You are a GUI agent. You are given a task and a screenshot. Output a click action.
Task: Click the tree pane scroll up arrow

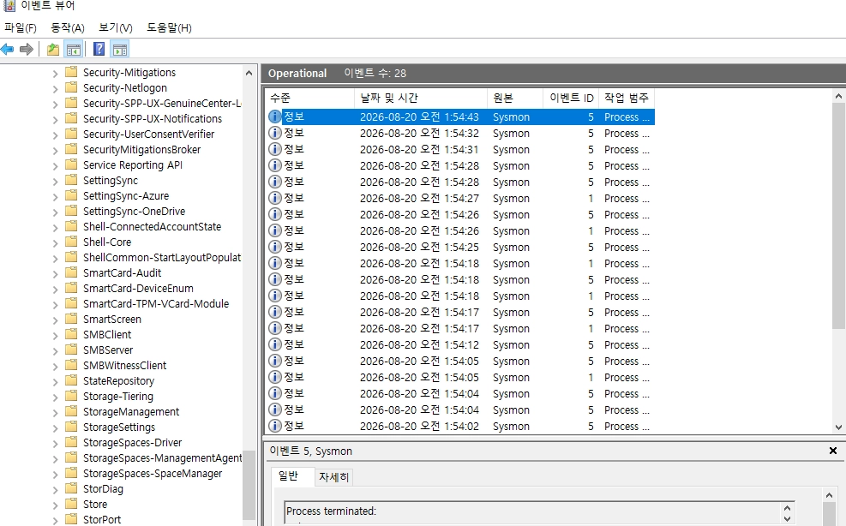click(x=249, y=73)
